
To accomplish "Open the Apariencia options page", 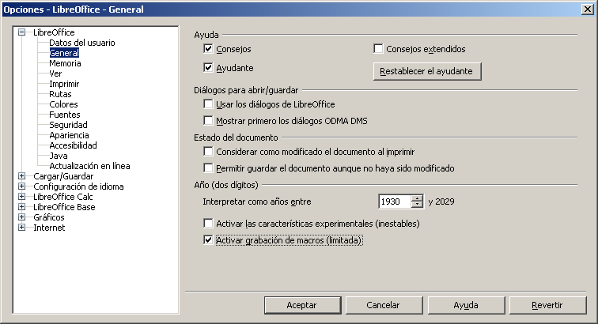I will [69, 135].
